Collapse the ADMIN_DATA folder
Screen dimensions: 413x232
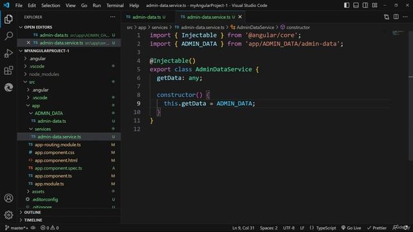click(69, 113)
